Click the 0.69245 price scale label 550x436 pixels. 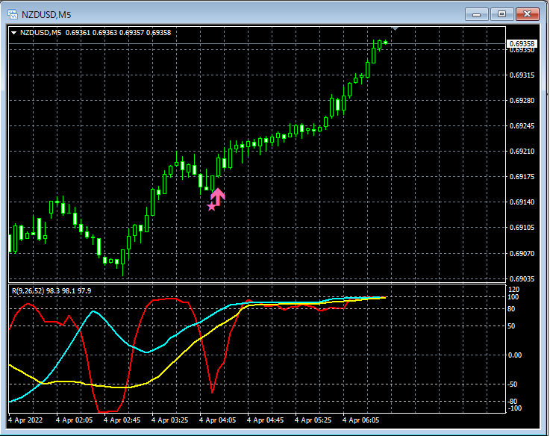point(522,125)
